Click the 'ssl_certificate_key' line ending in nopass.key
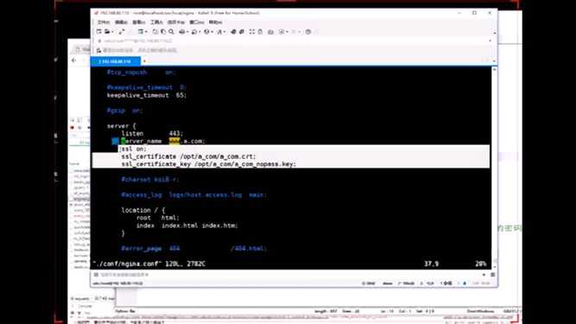 209,164
